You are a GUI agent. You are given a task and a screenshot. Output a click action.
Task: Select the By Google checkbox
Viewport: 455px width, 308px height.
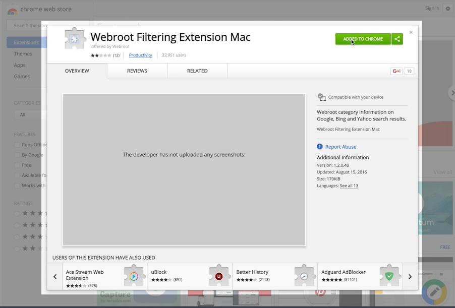tap(18, 155)
